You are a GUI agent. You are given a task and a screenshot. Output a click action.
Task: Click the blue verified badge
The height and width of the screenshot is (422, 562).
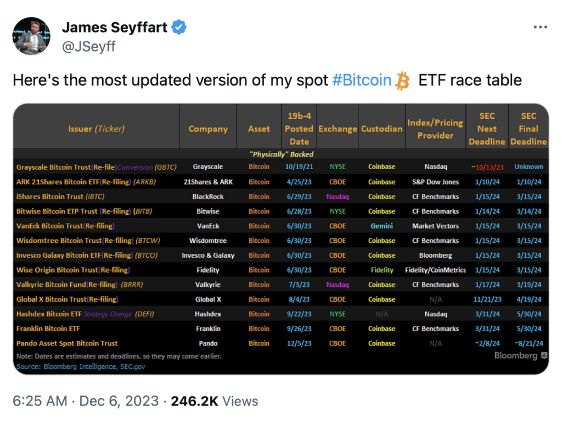[x=180, y=27]
